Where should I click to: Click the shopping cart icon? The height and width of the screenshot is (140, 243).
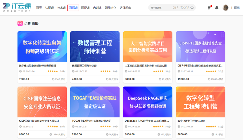tap(209, 8)
